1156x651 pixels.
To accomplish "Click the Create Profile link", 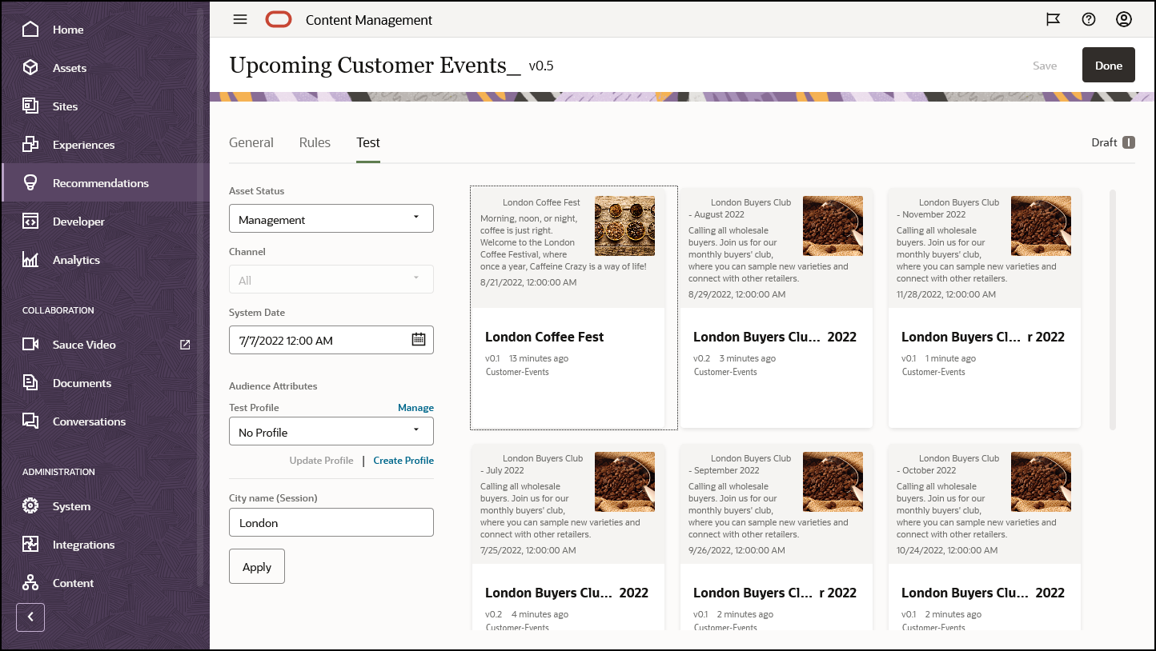I will click(403, 461).
